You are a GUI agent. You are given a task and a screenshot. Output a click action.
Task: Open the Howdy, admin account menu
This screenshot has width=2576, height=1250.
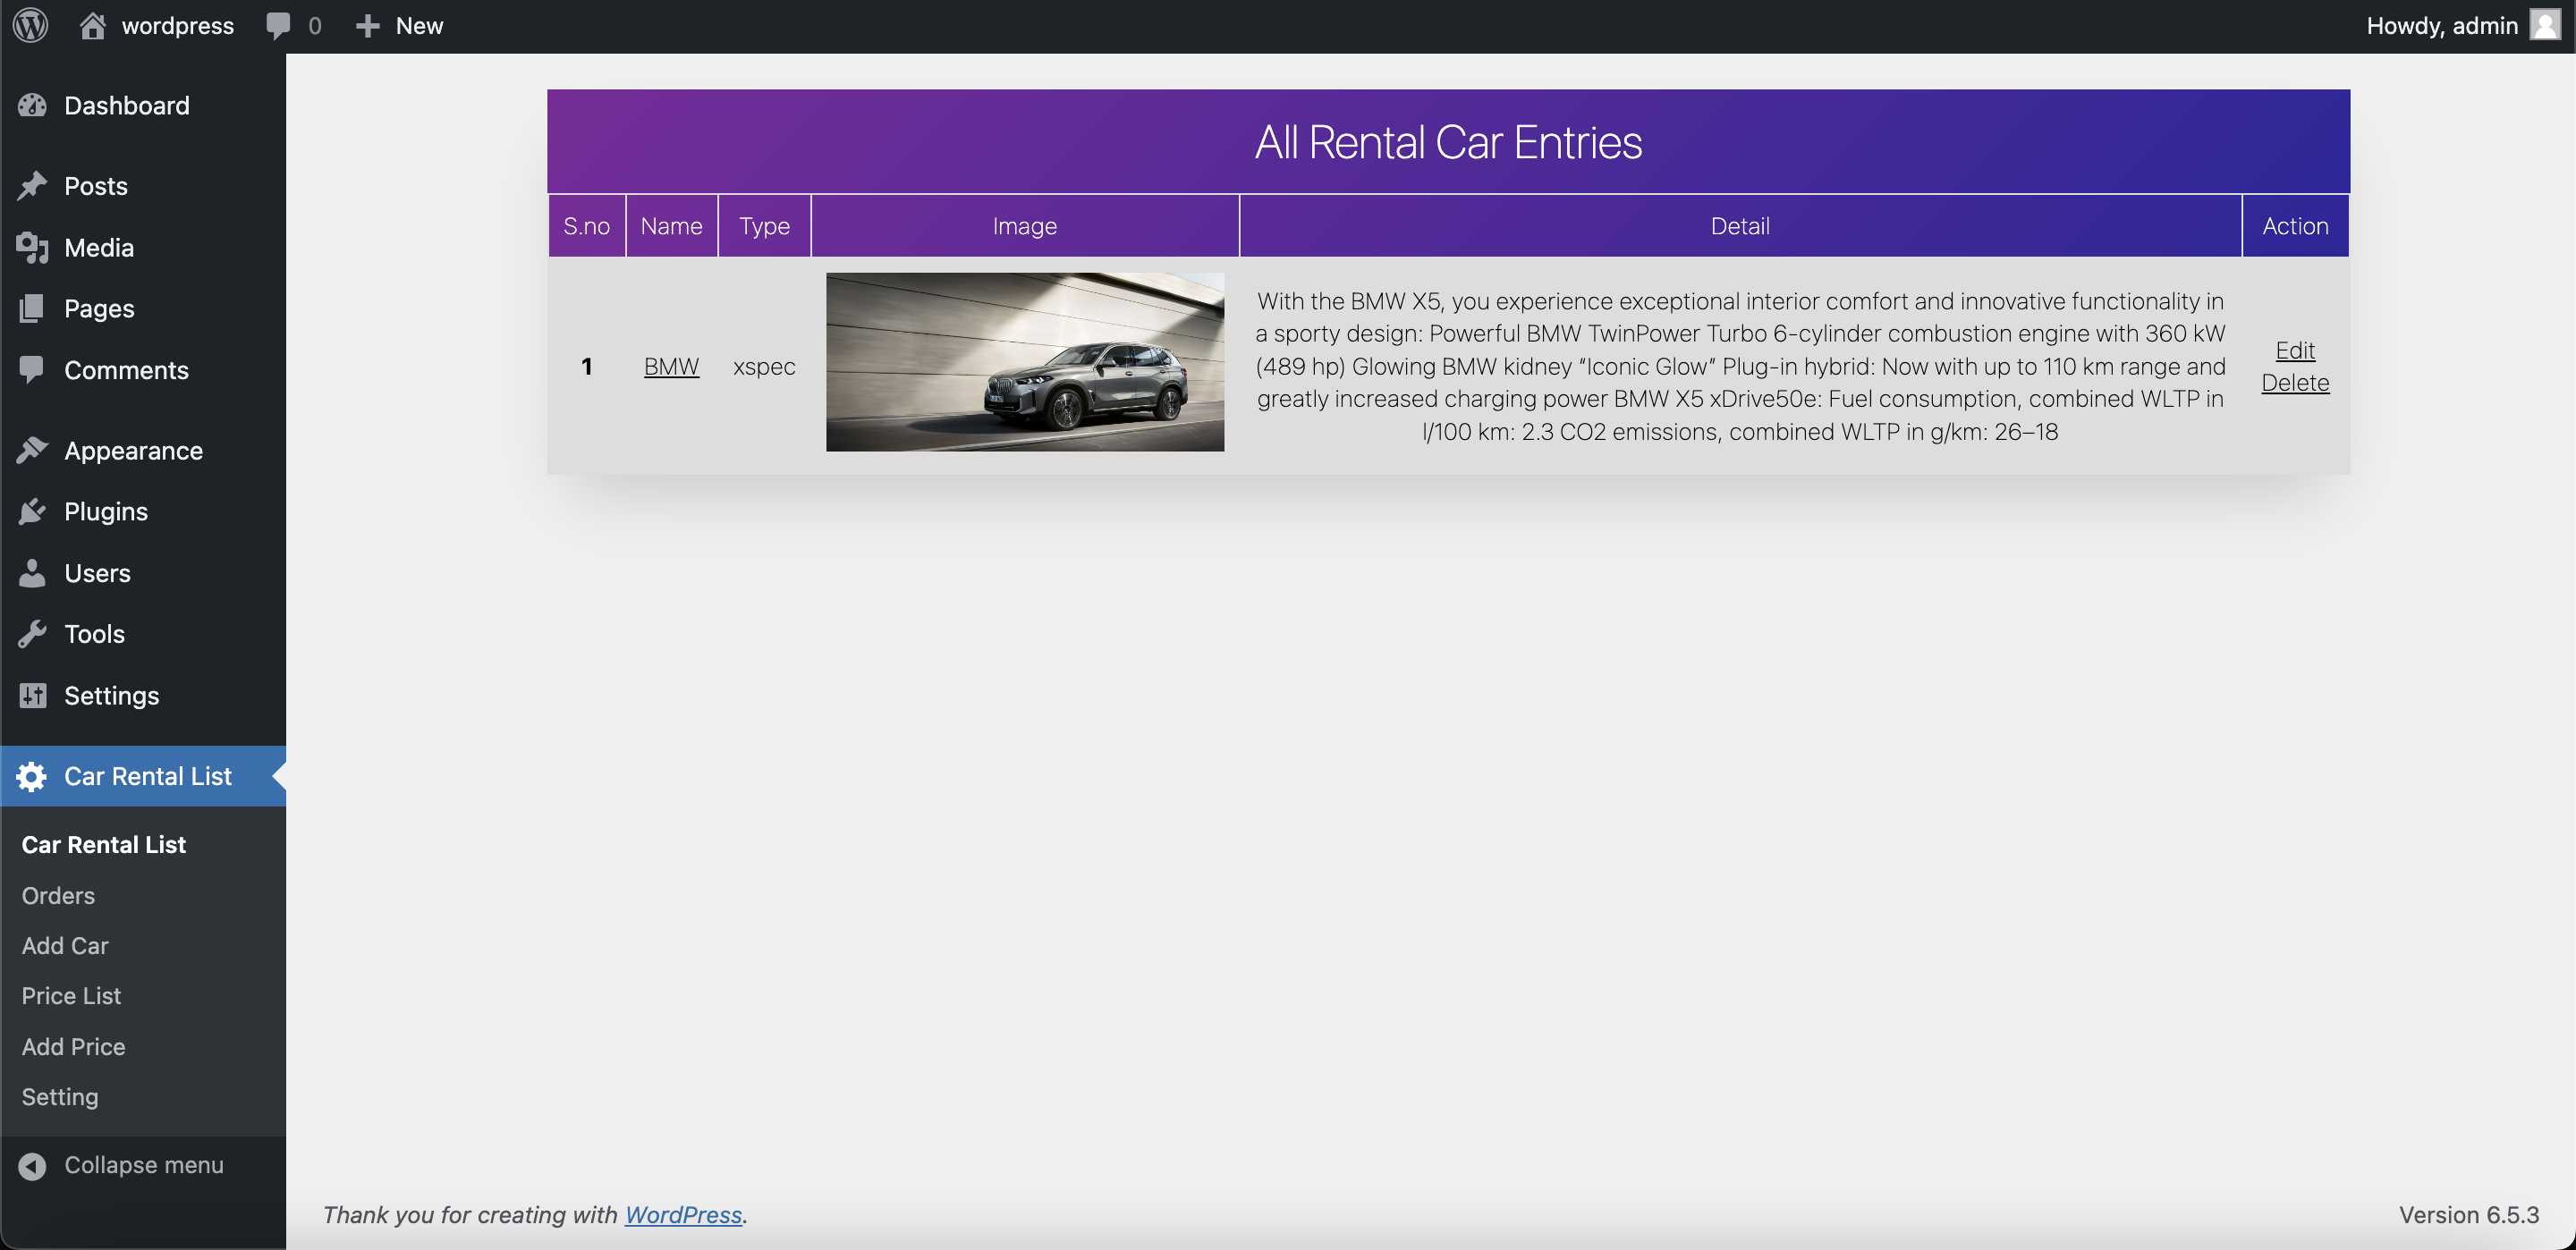[x=2462, y=26]
